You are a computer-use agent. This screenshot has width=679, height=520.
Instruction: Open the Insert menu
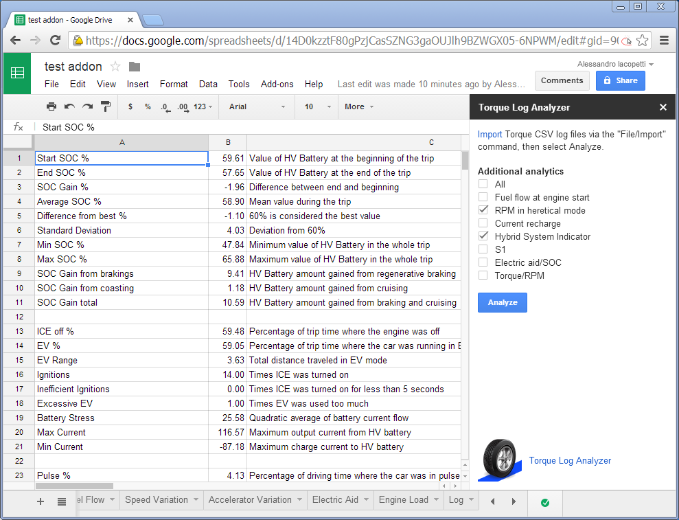[137, 84]
